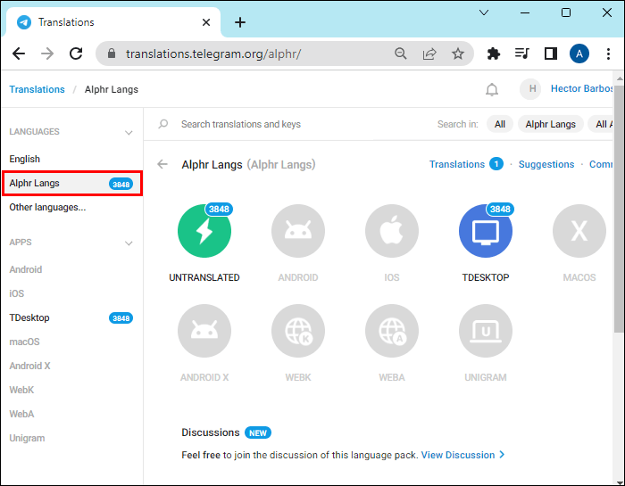Collapse the Apps section
The image size is (625, 486).
(x=129, y=243)
